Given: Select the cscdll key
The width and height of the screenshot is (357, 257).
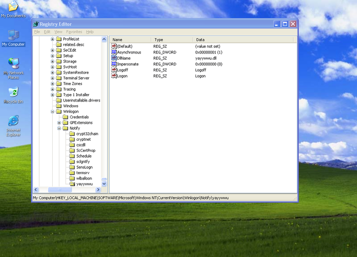Looking at the screenshot, I should pyautogui.click(x=81, y=145).
